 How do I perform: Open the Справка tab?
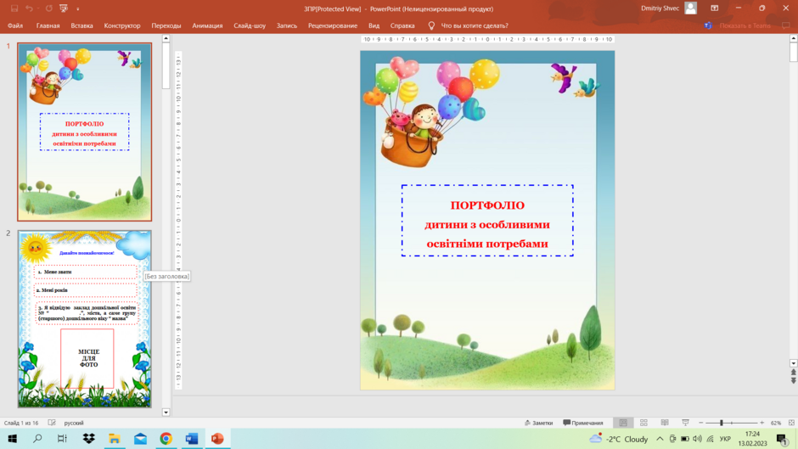402,25
